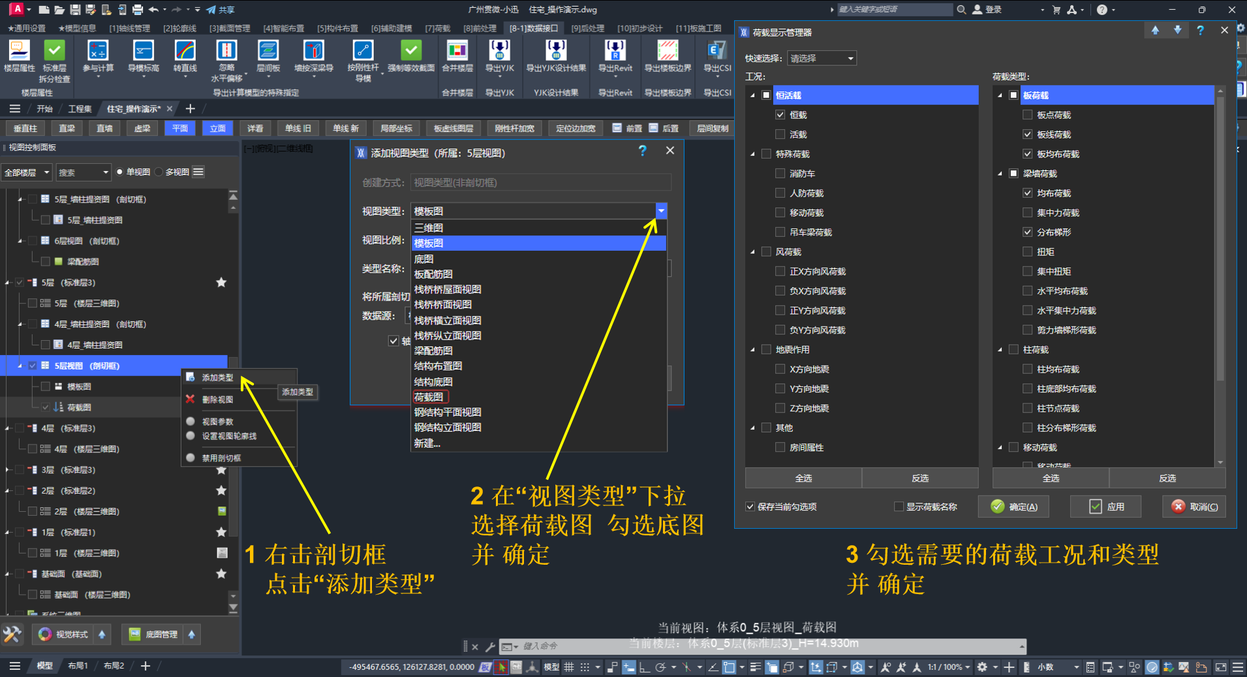1247x677 pixels.
Task: Collapse the 特殊荷载 group
Action: click(x=752, y=154)
